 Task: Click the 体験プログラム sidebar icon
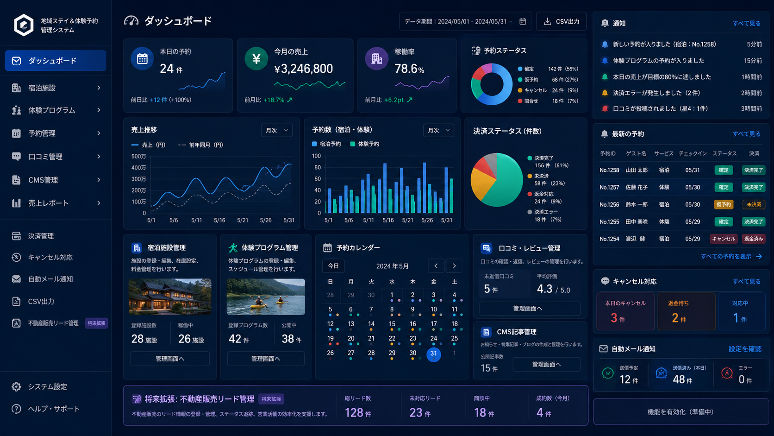tap(16, 110)
